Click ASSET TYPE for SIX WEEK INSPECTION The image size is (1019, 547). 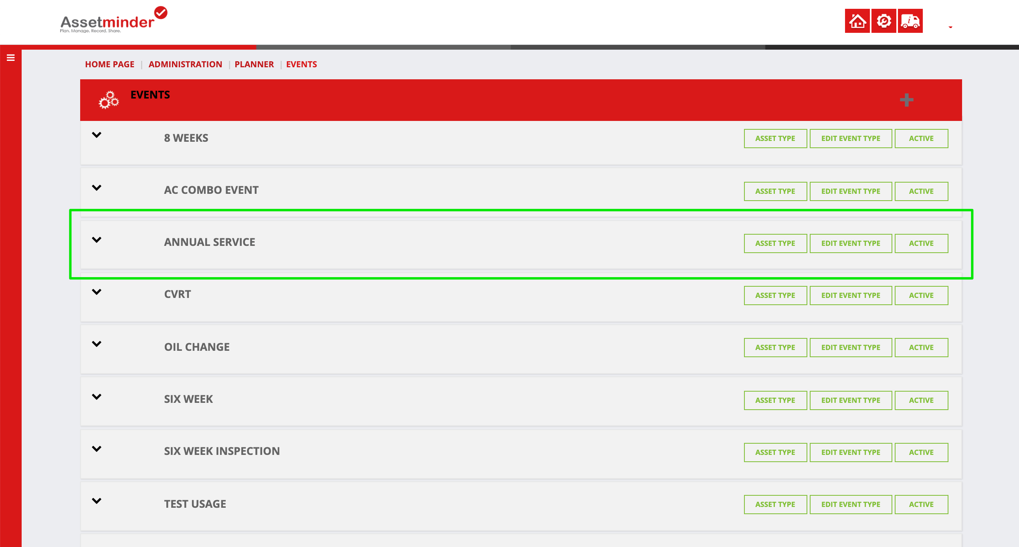[x=775, y=452]
